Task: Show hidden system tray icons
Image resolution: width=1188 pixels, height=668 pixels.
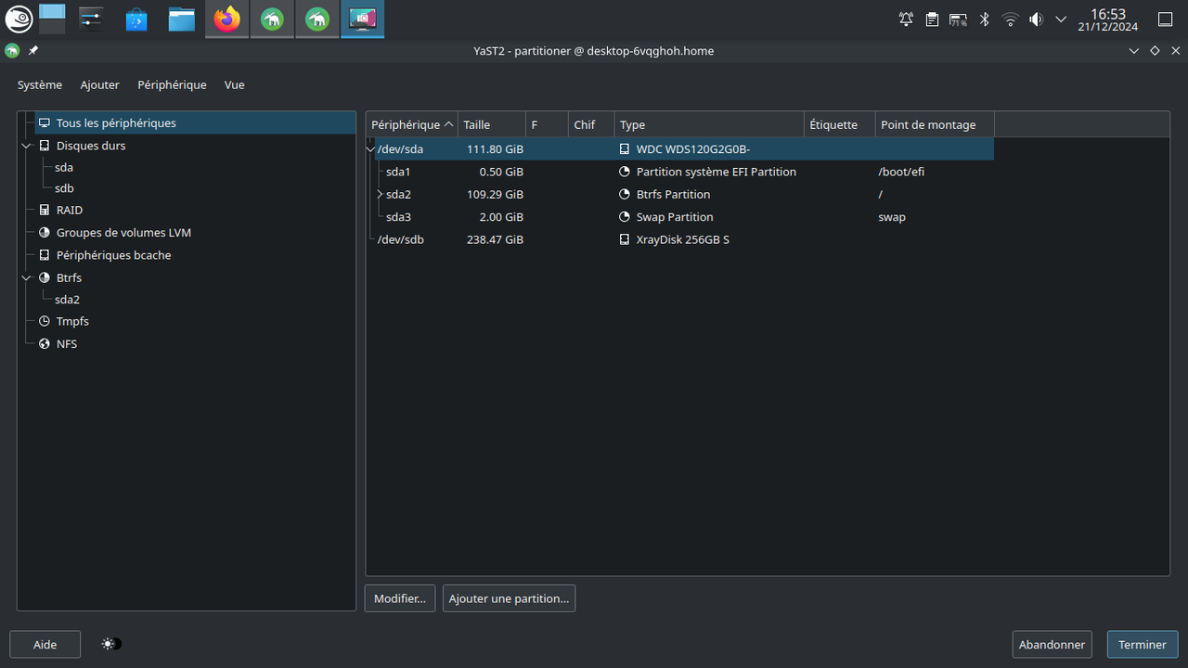Action: (x=1061, y=19)
